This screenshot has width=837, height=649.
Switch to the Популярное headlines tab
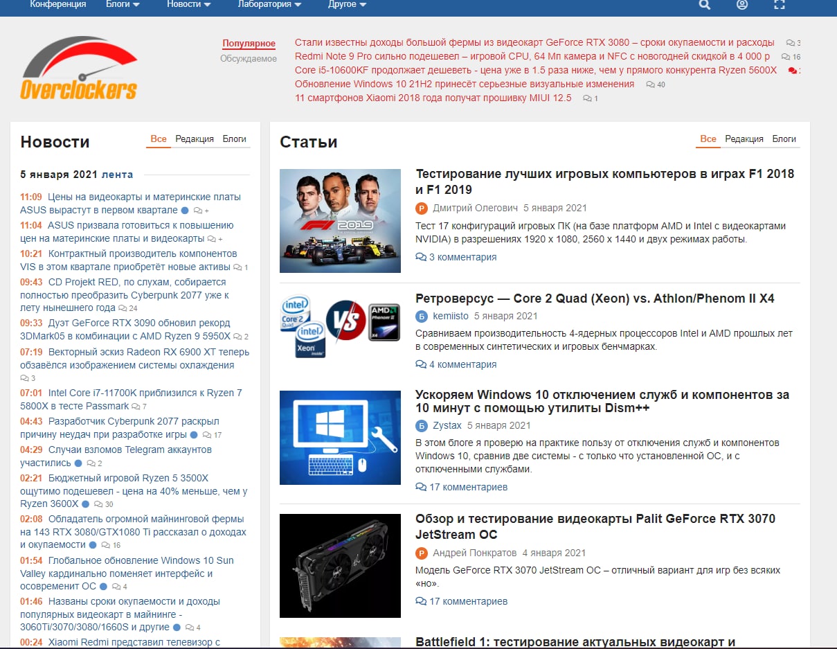(x=249, y=44)
